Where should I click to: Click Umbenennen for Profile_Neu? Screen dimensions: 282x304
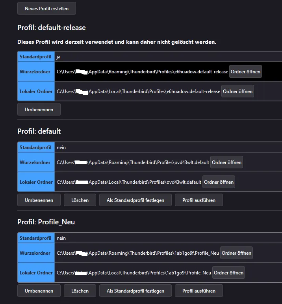click(39, 291)
